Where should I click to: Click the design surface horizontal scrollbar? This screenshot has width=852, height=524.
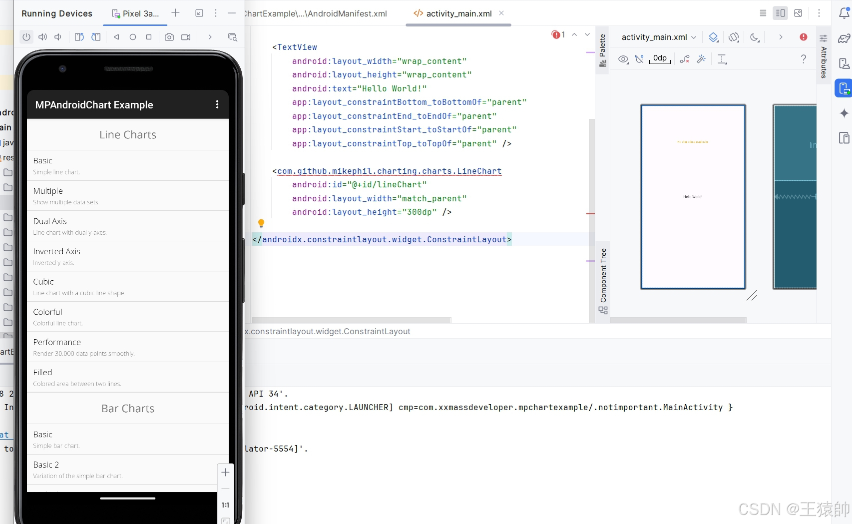click(x=678, y=320)
